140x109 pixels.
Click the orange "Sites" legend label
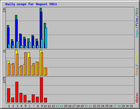coord(137,71)
